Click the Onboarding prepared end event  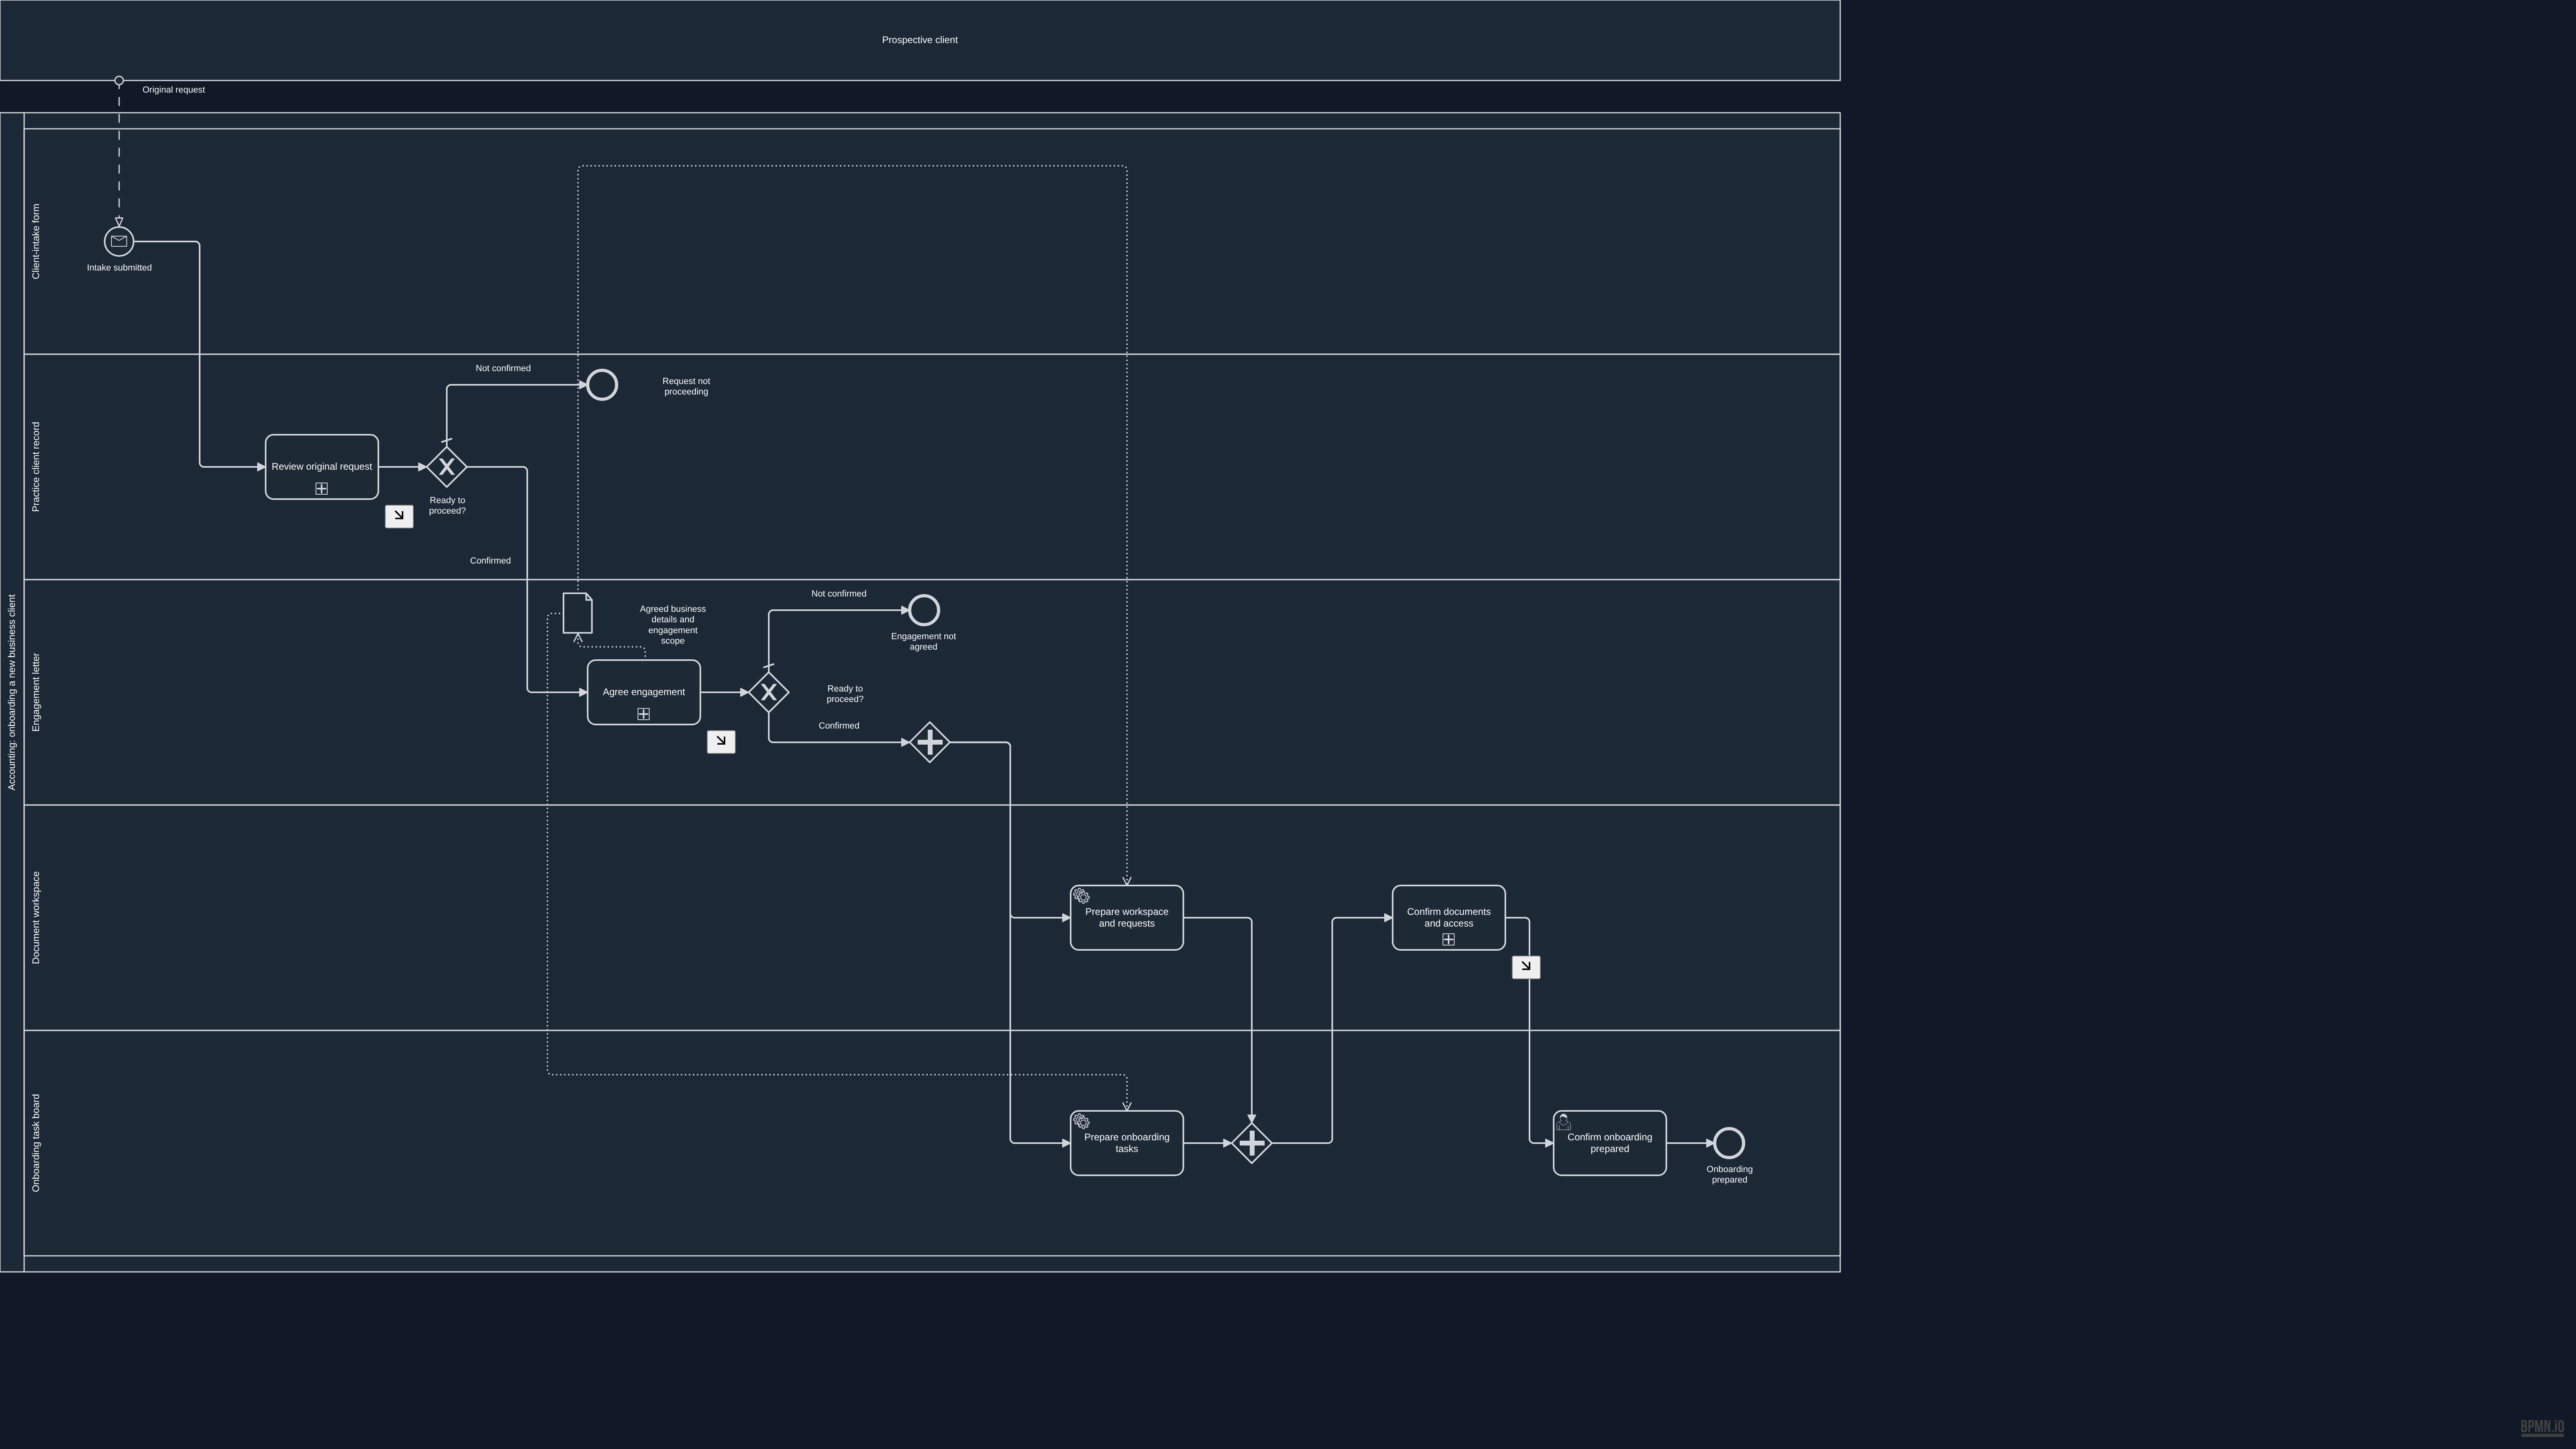pos(1729,1143)
